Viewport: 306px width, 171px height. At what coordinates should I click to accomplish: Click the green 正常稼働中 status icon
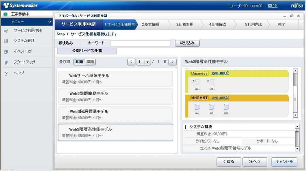(5, 15)
